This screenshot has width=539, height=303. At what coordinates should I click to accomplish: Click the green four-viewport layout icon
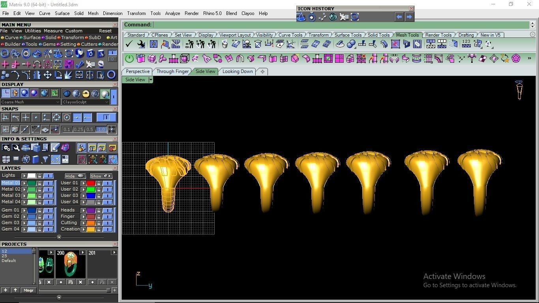[54, 93]
